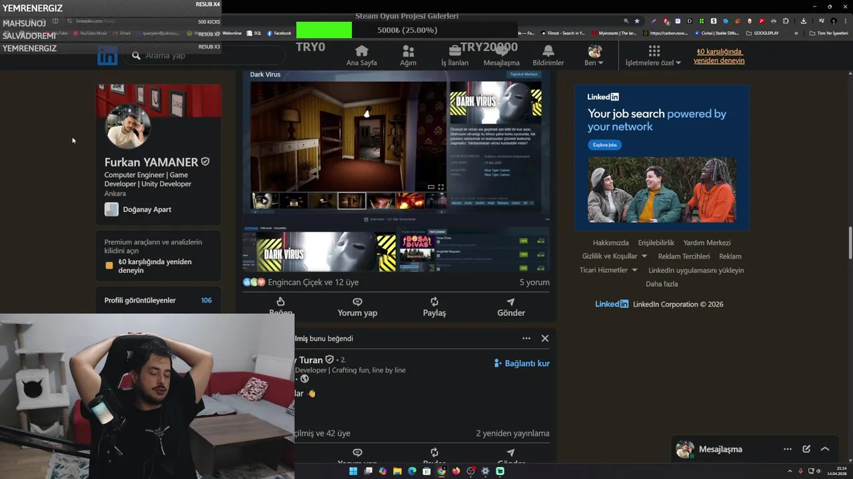Expand Mesajlaşma panel with chevron
The width and height of the screenshot is (853, 479).
825,449
